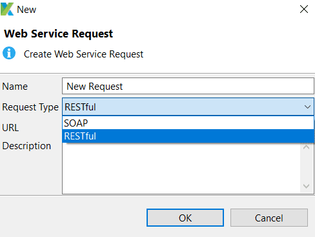
Task: Click the Description scrollbar down arrow
Action: pyautogui.click(x=306, y=186)
